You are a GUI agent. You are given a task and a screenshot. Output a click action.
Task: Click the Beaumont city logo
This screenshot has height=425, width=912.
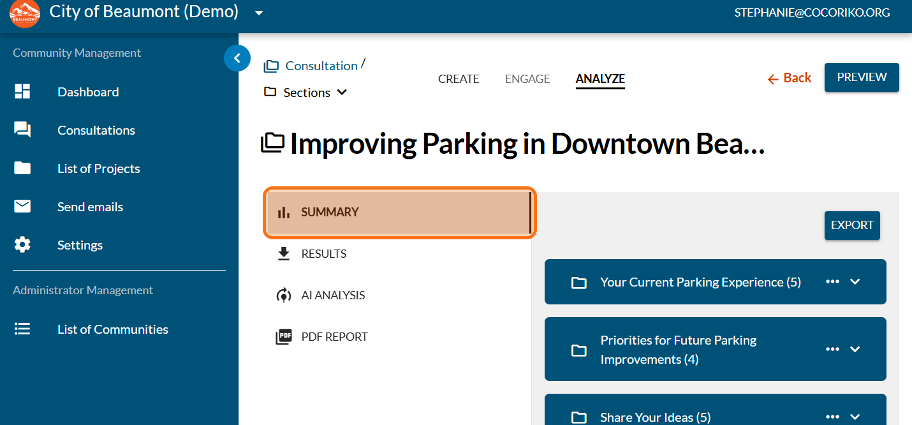pos(25,13)
